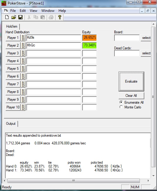Click the Print toolbar icon
The width and height of the screenshot is (157, 191).
click(51, 17)
